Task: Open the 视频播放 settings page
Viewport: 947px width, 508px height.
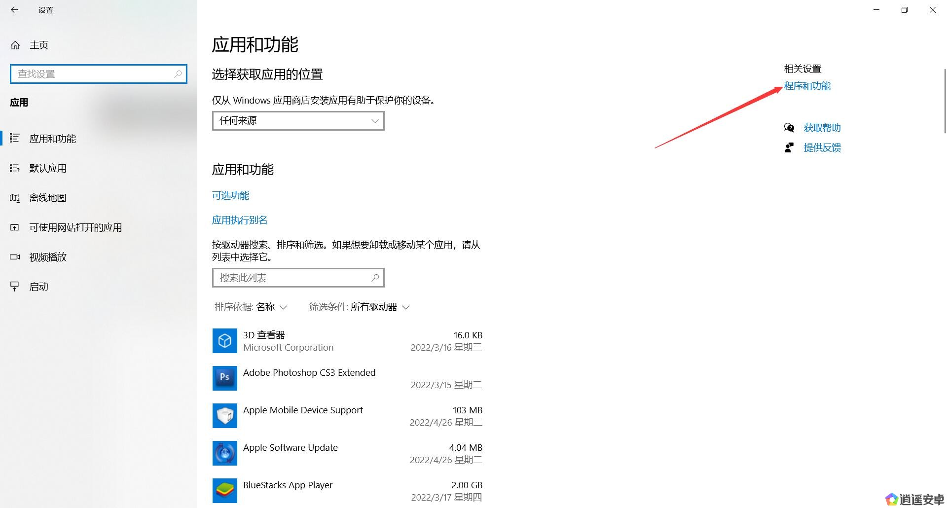Action: click(48, 257)
